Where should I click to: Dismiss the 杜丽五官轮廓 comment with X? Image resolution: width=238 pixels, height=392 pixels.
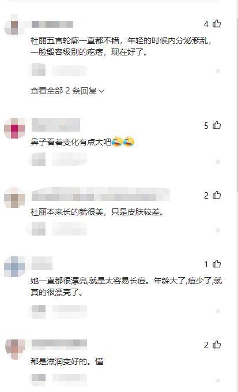pyautogui.click(x=218, y=71)
